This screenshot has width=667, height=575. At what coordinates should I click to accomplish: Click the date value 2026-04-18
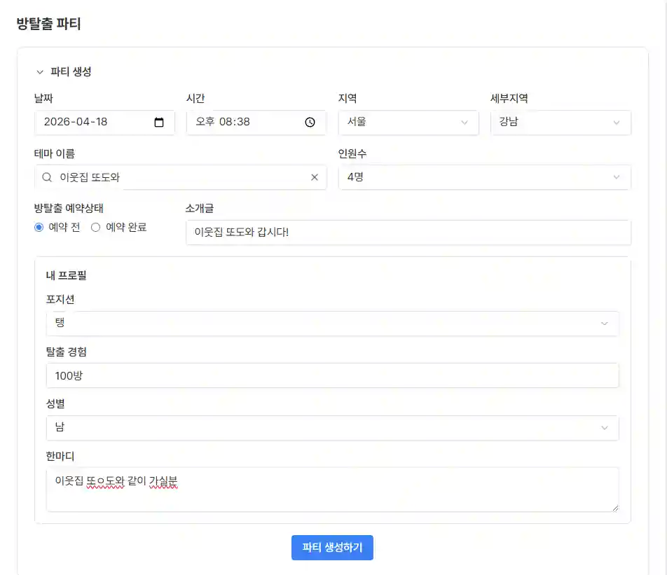click(76, 123)
